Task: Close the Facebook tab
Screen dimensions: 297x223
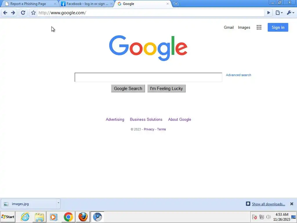Action: coord(111,4)
